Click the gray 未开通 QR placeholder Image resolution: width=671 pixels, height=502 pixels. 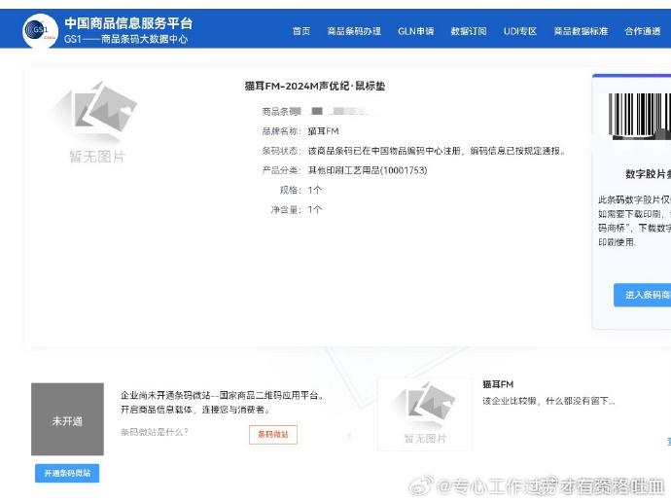(67, 419)
